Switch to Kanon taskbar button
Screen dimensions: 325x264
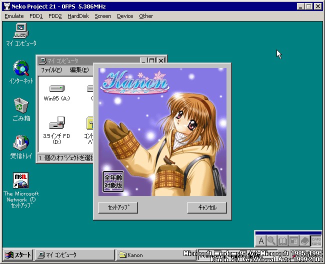click(156, 255)
